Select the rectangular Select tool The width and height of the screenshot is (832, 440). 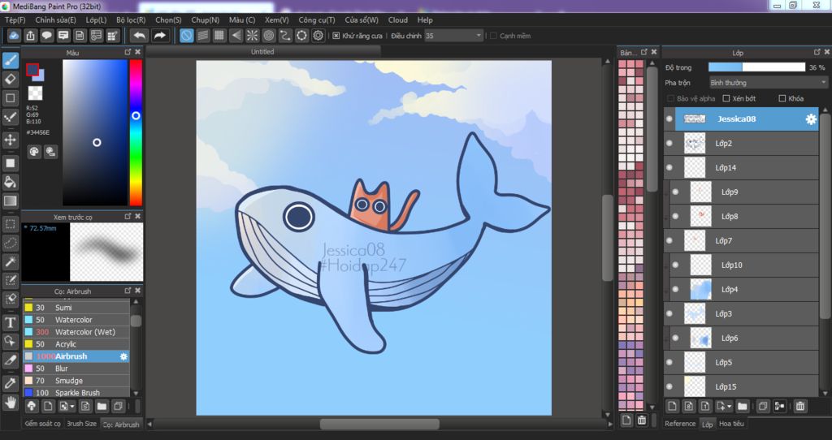(x=10, y=224)
